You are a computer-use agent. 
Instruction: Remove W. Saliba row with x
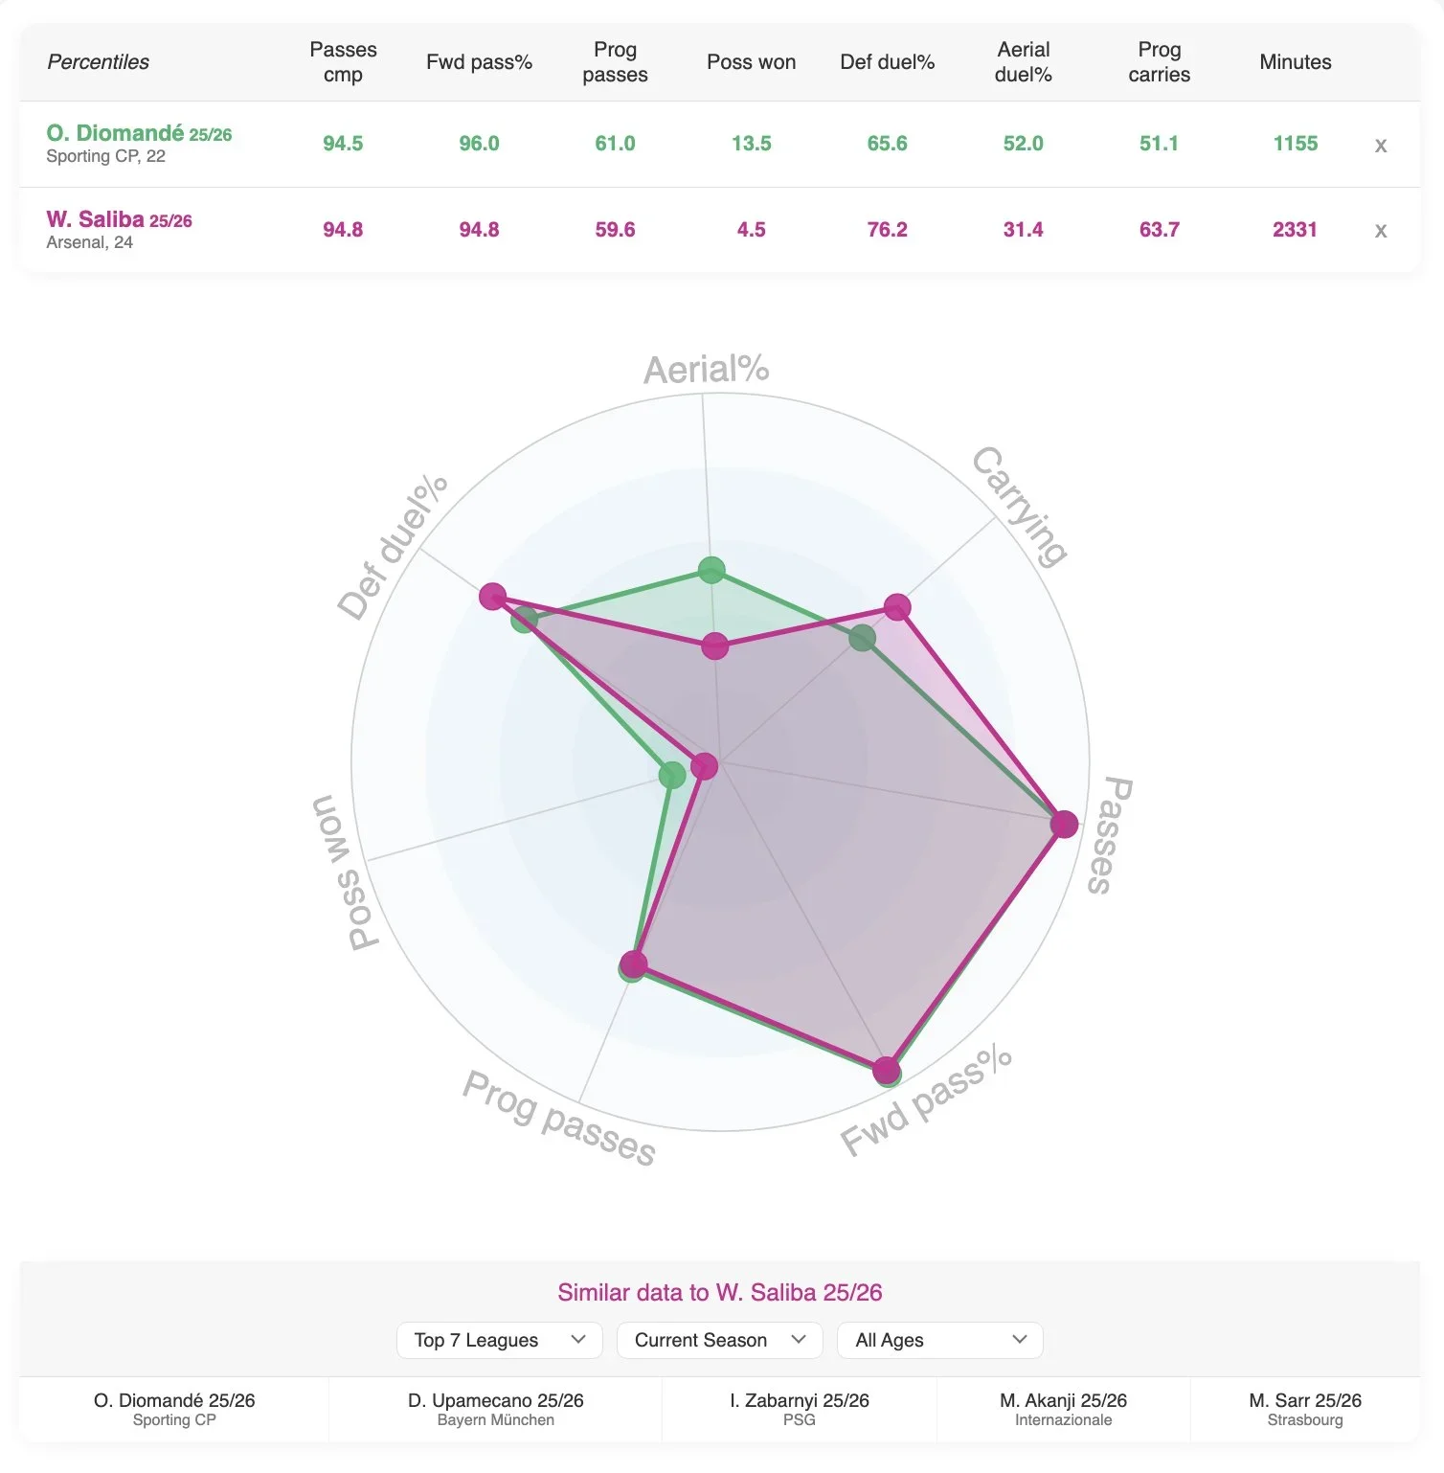point(1380,231)
